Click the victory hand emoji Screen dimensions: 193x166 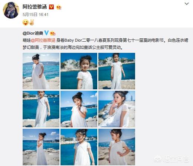click(32, 22)
